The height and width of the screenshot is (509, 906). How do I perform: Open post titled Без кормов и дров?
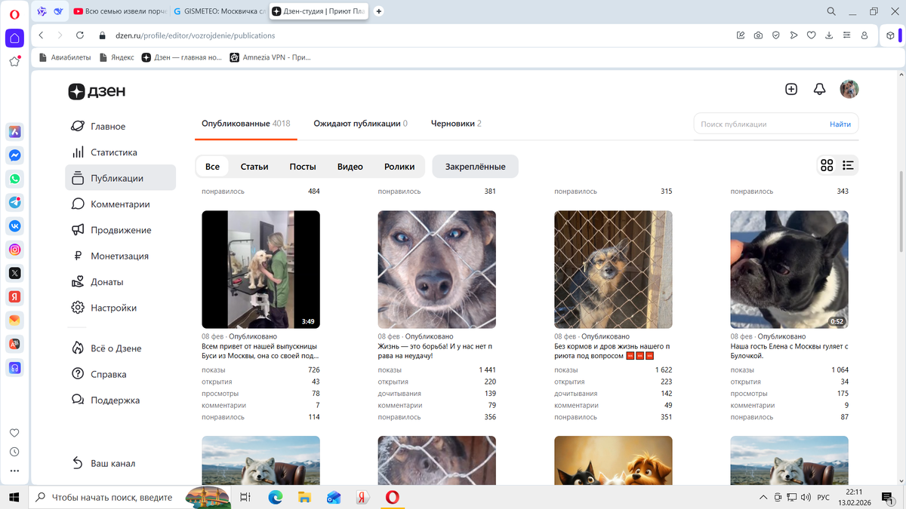tap(612, 351)
